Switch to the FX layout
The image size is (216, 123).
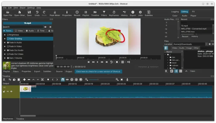[193, 12]
